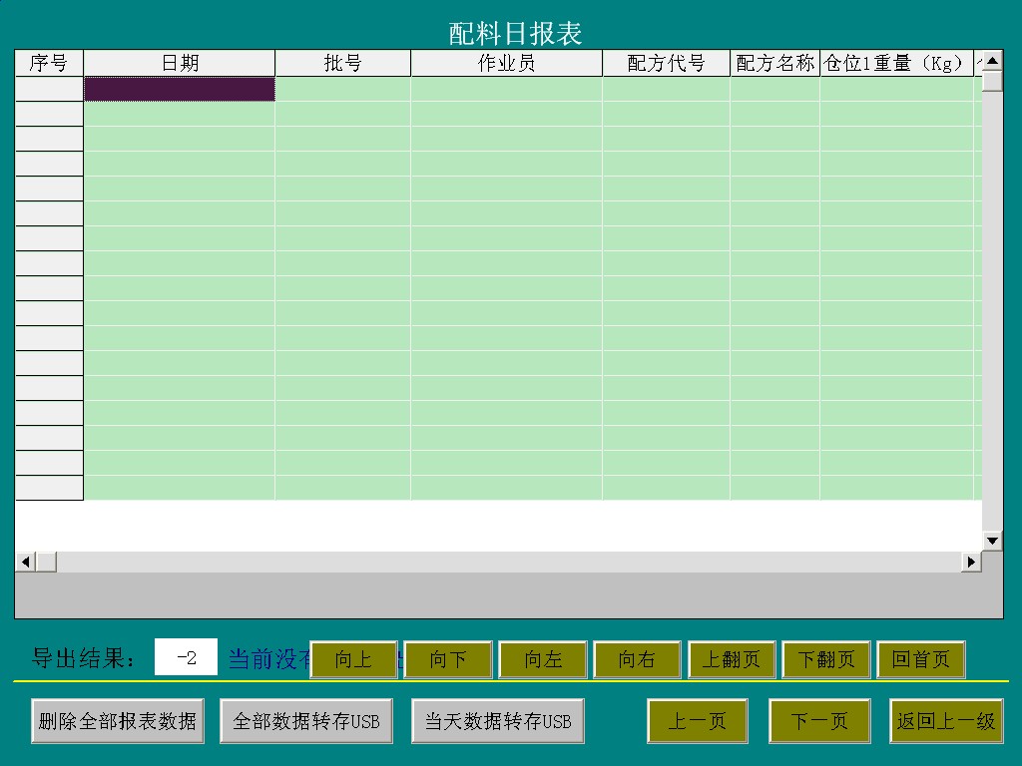The width and height of the screenshot is (1022, 766).
Task: Return to parent menu via 返回上一级
Action: pyautogui.click(x=946, y=721)
